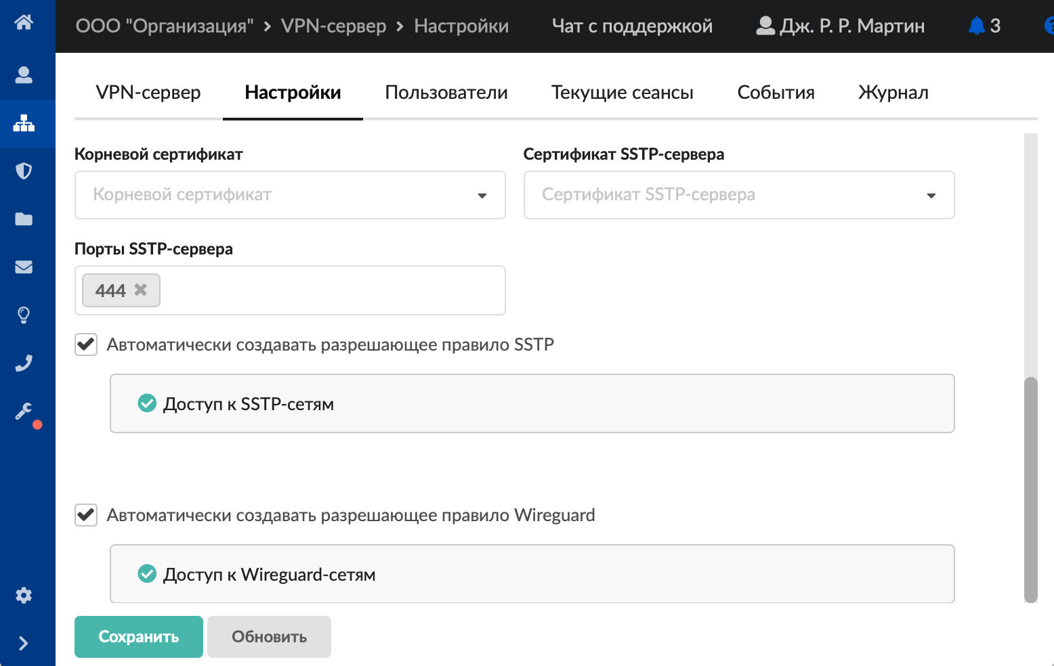
Task: Click the mail envelope sidebar icon
Action: [24, 267]
